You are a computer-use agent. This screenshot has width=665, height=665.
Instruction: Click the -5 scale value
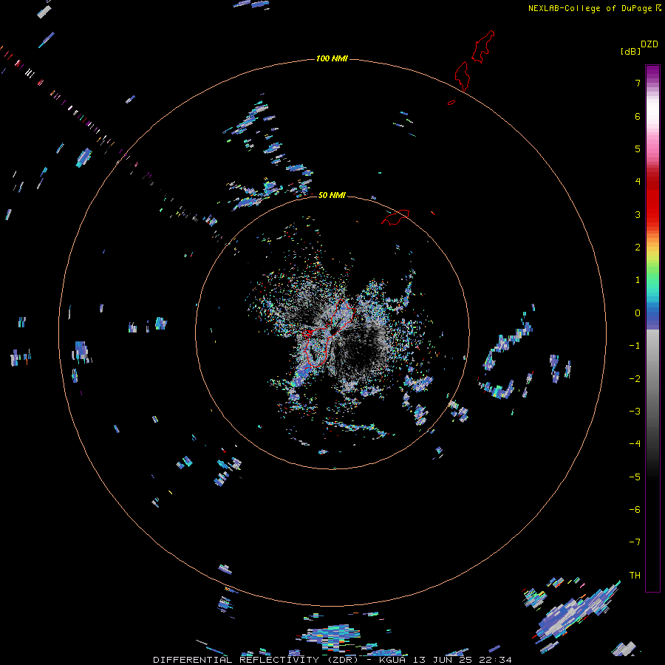[x=635, y=477]
